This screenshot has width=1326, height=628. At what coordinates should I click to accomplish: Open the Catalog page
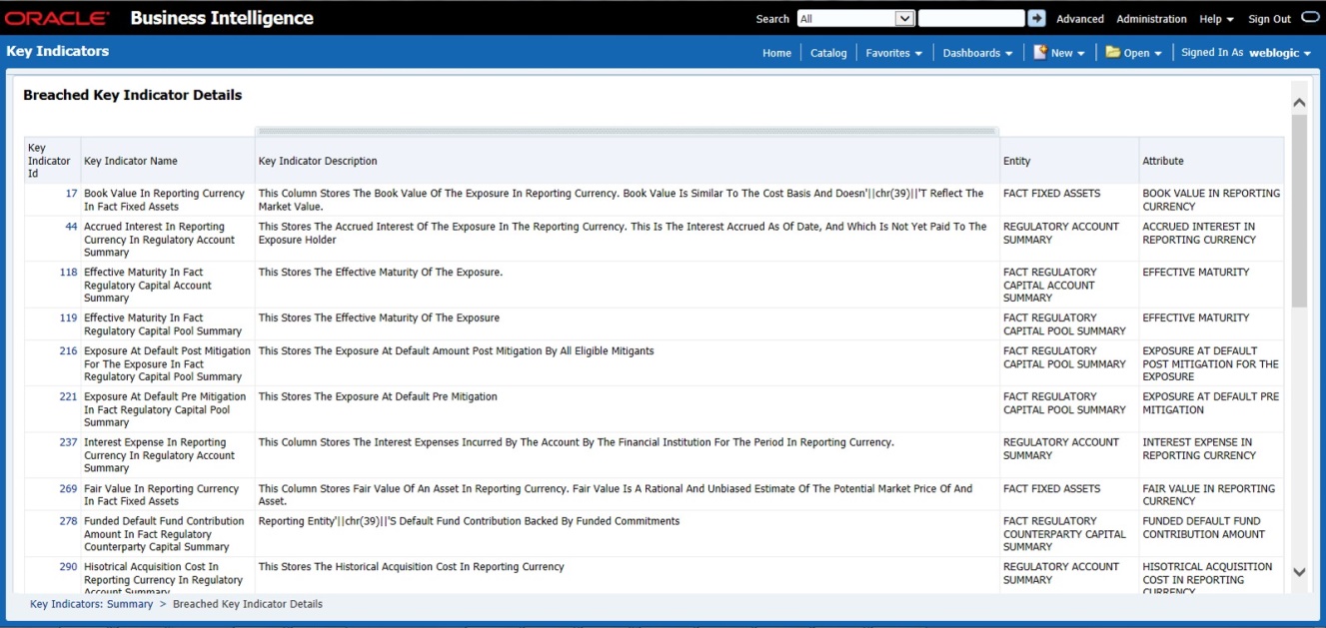pos(828,53)
